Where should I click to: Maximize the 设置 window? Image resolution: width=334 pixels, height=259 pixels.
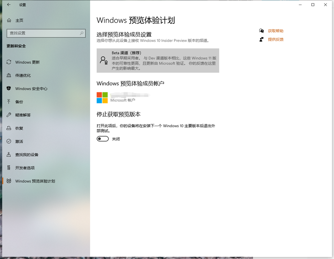click(x=313, y=5)
